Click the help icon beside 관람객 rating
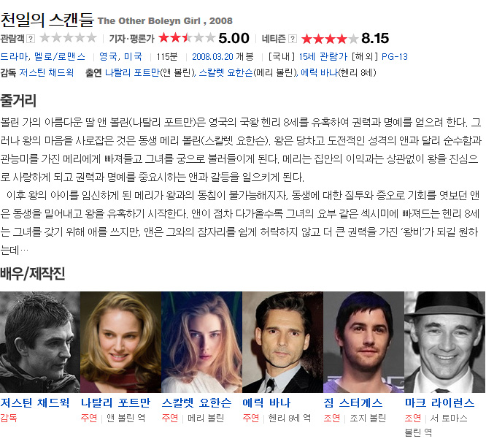Screen dimensions: 486x447 point(31,39)
